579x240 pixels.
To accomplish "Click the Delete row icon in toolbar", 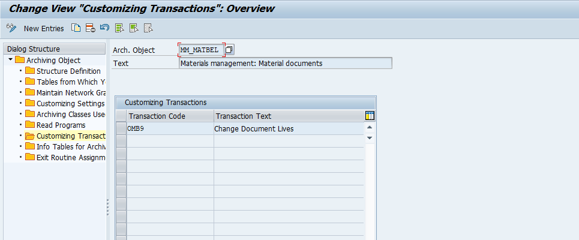I will pos(91,28).
